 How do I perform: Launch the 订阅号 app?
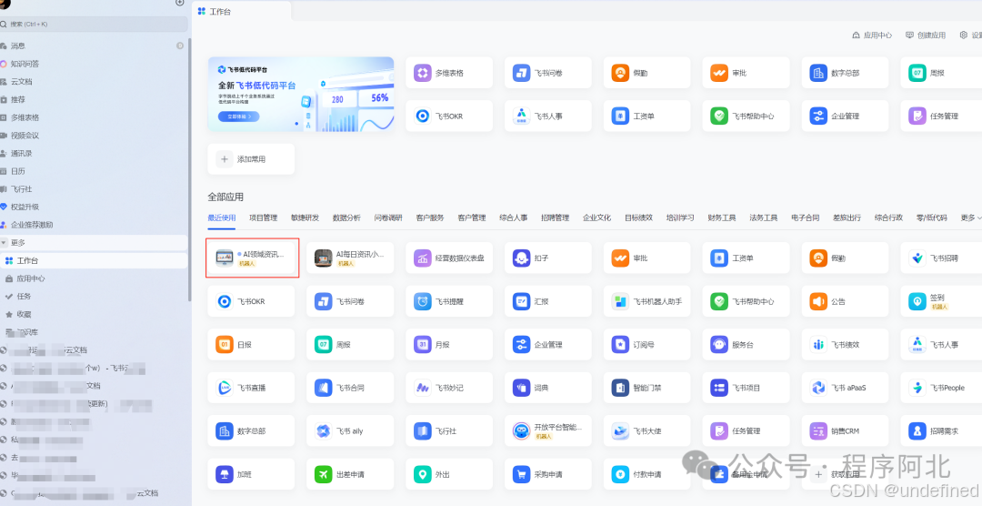[x=647, y=345]
